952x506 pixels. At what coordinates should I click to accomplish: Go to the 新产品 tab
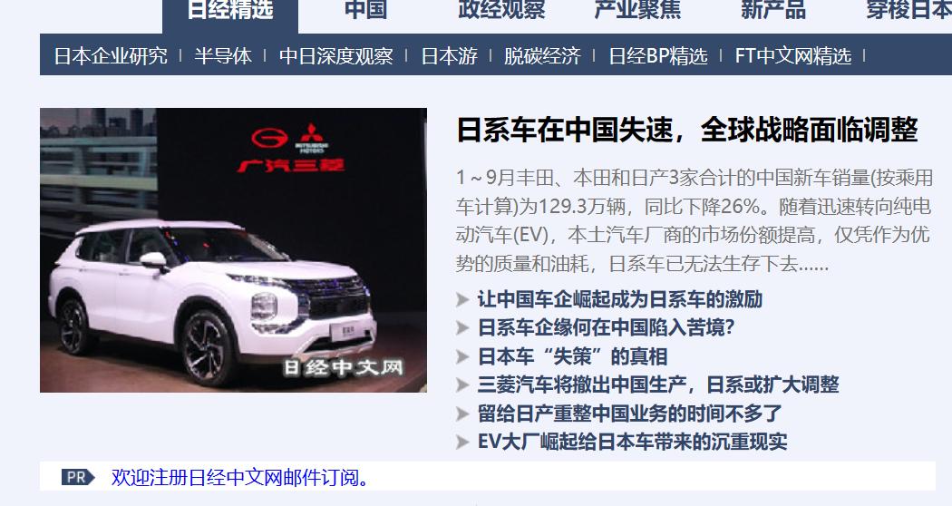tap(772, 11)
